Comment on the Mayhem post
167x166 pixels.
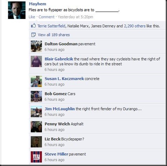46,17
